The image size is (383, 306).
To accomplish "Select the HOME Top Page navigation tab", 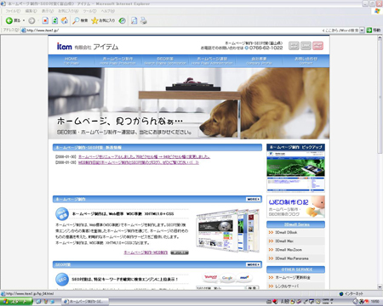I will [71, 60].
